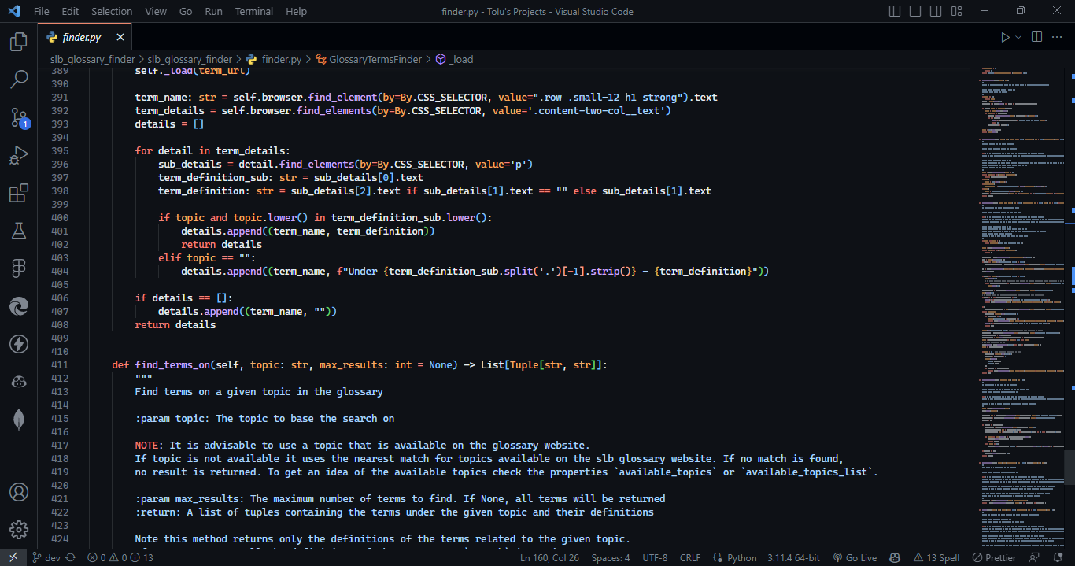Click the title bar text finder.py - Tolu's Projects
Image resolution: width=1075 pixels, height=566 pixels.
click(537, 11)
